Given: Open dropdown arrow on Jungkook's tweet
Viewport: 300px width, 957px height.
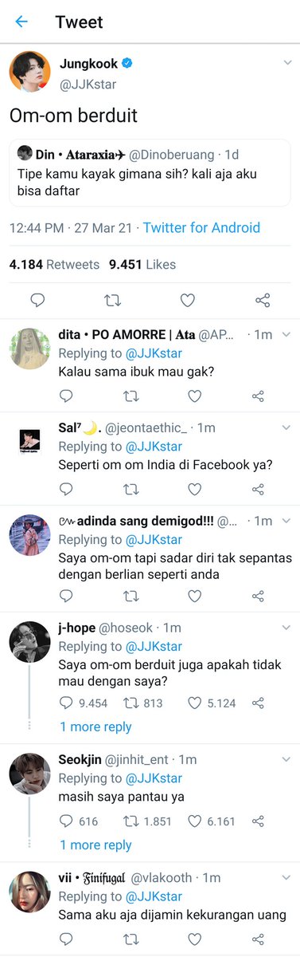Looking at the screenshot, I should [286, 62].
